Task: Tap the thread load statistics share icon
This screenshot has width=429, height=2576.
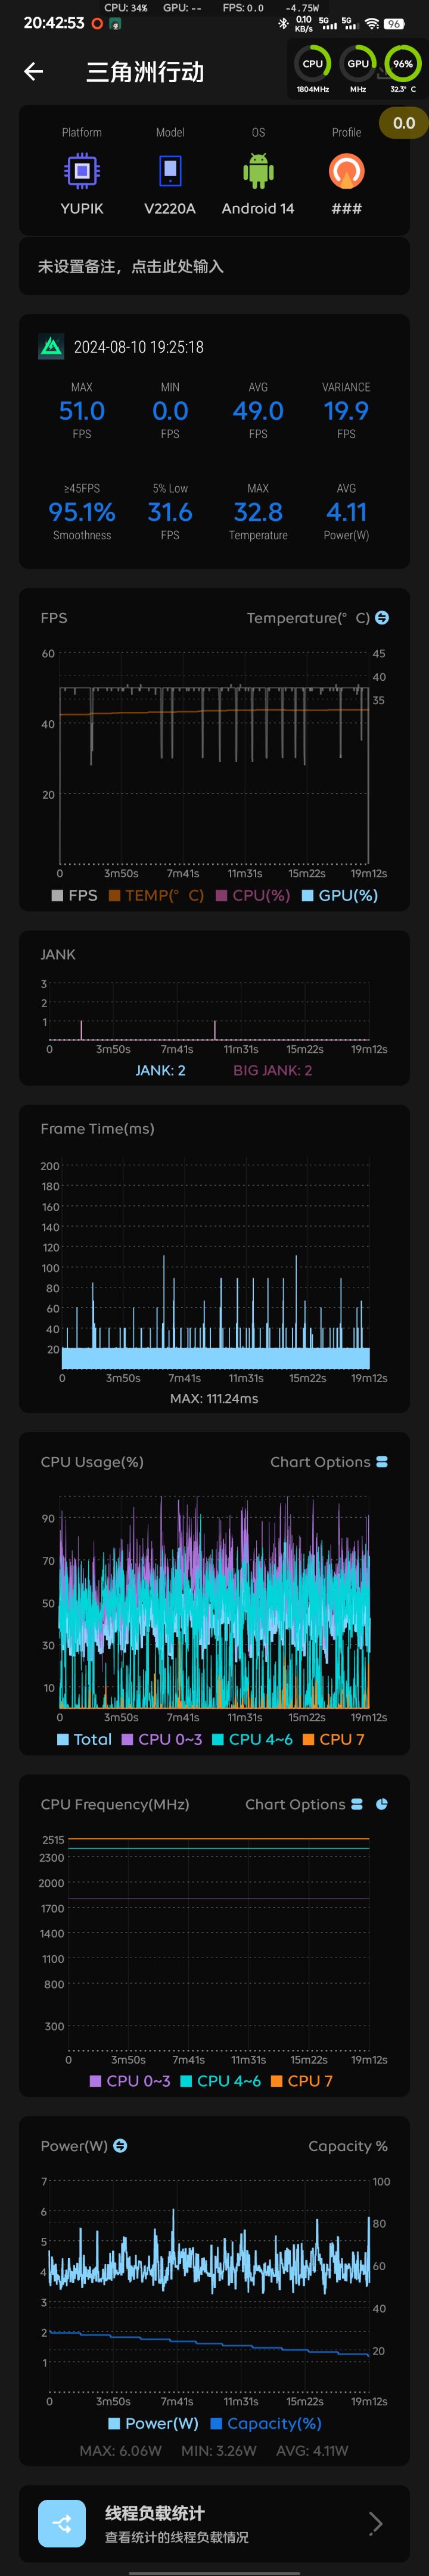Action: click(62, 2523)
